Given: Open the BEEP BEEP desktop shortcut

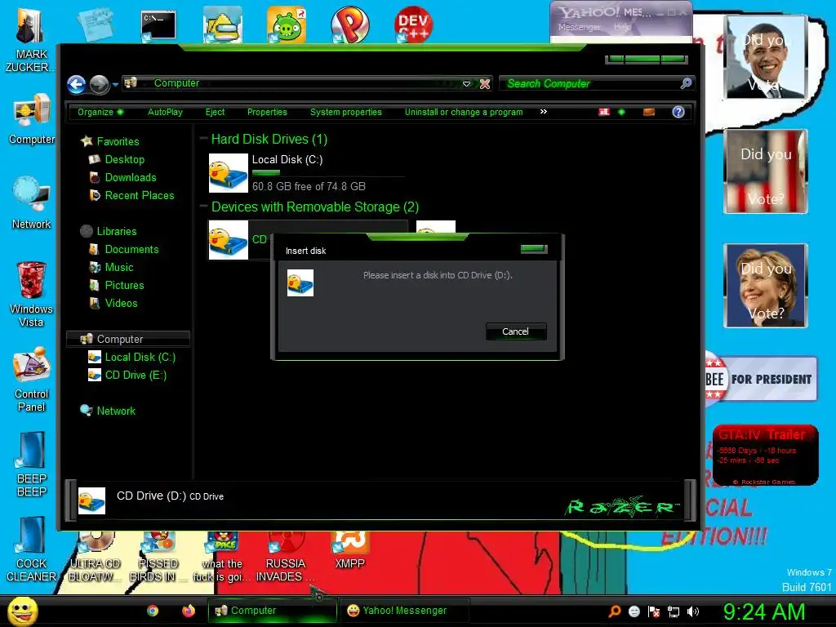Looking at the screenshot, I should (32, 465).
